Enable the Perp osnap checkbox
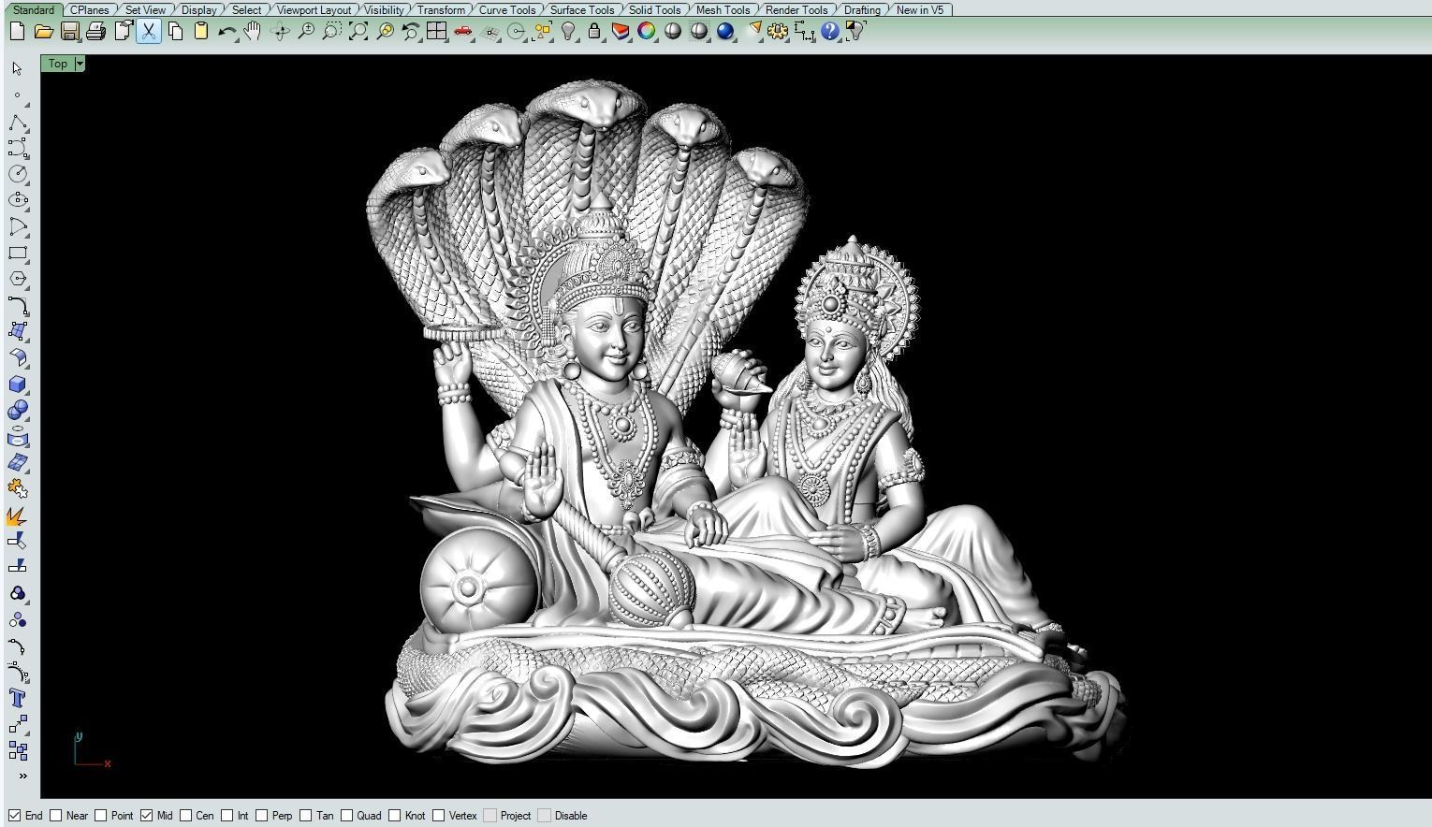 click(262, 815)
